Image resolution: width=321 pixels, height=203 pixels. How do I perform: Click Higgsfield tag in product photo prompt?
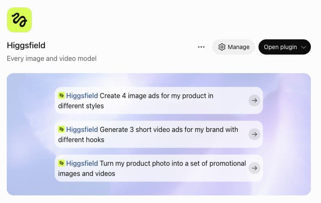coord(82,163)
